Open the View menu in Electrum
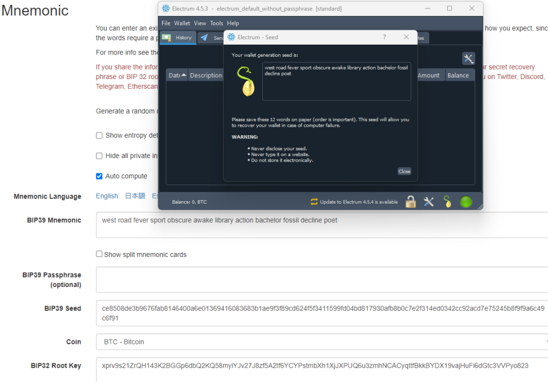 pyautogui.click(x=200, y=23)
